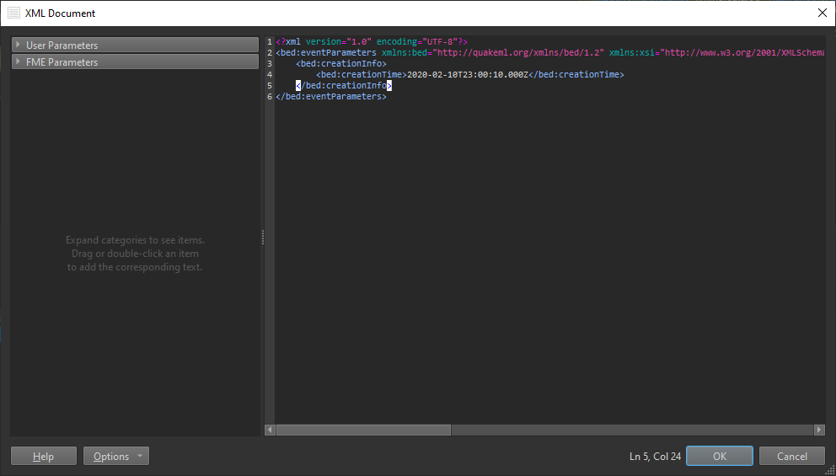Screen dimensions: 836x476
Task: Expand the FME Parameters category
Action: point(135,62)
